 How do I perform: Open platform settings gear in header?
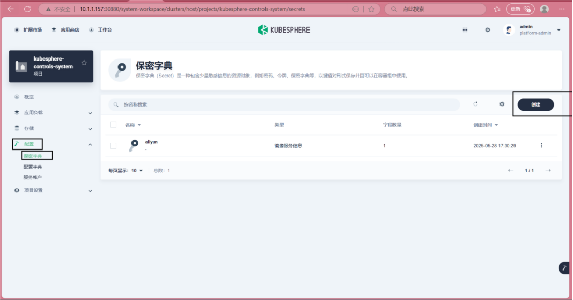(488, 30)
